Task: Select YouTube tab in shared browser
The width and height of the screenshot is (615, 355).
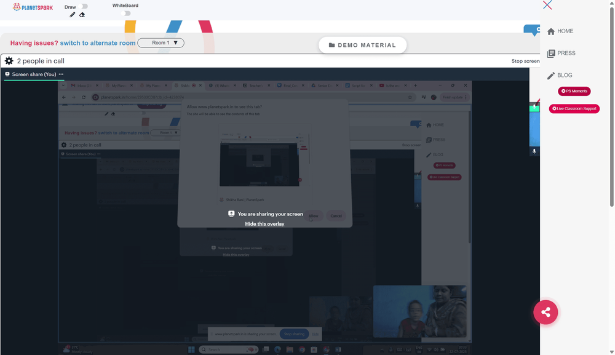Action: pos(393,86)
